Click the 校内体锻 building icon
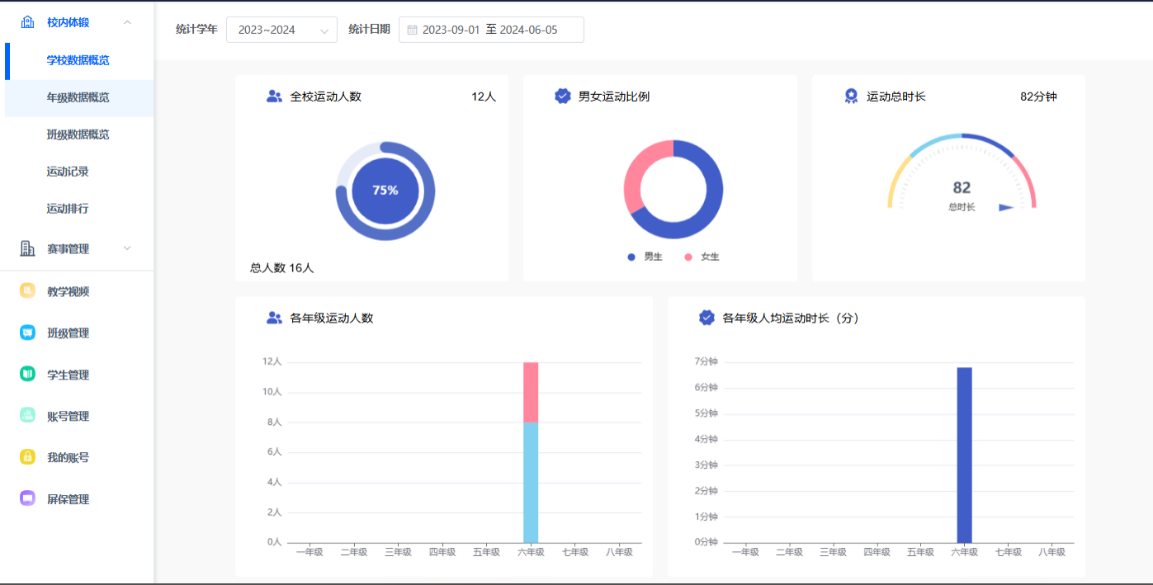 27,22
